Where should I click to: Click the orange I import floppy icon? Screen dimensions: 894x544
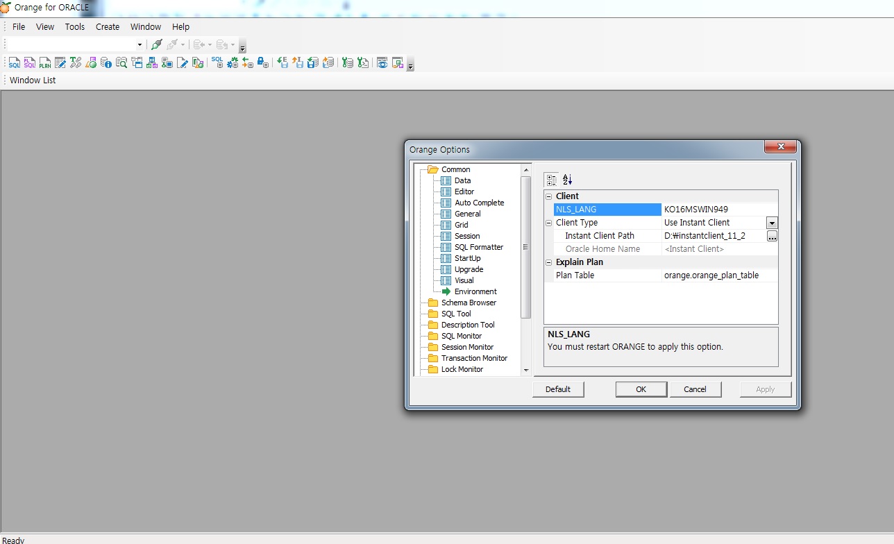298,62
